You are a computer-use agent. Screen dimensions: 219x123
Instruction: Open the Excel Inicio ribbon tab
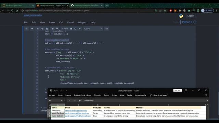[x=60, y=95]
